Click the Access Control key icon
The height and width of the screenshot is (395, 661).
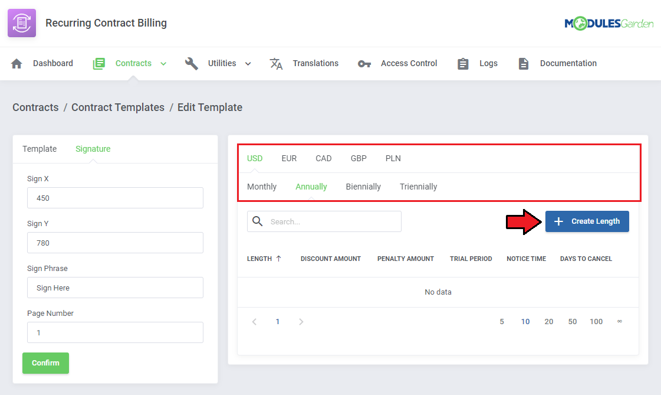point(364,64)
